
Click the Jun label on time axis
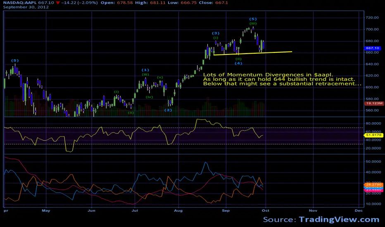click(x=91, y=210)
